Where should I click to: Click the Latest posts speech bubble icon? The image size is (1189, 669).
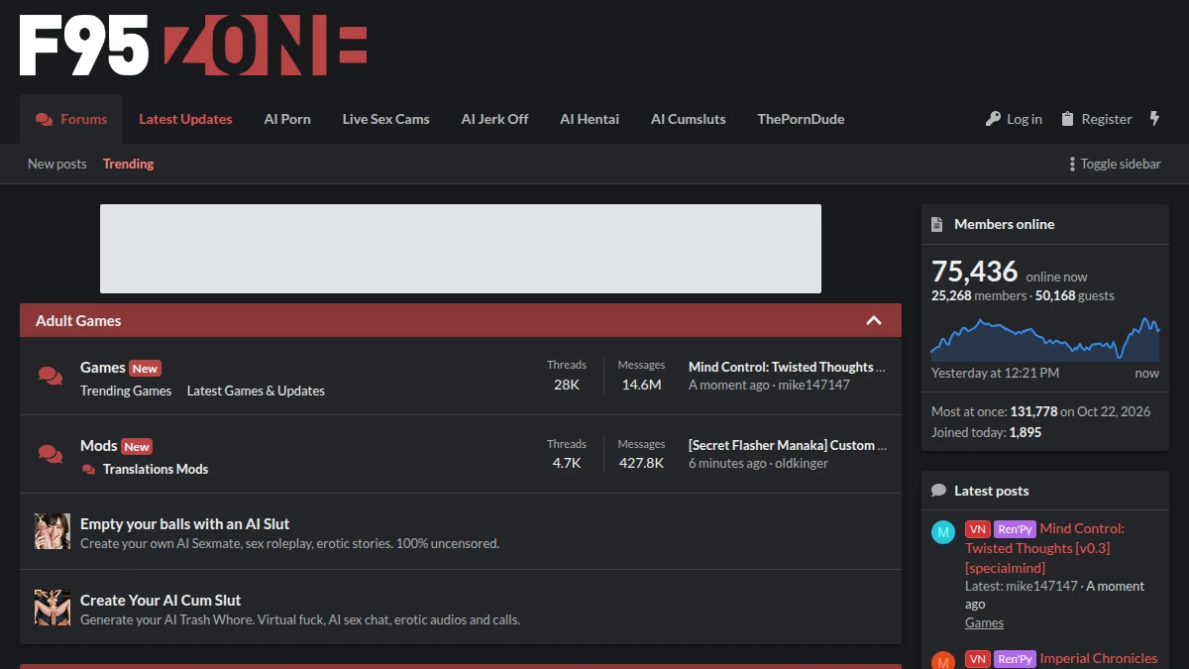938,491
